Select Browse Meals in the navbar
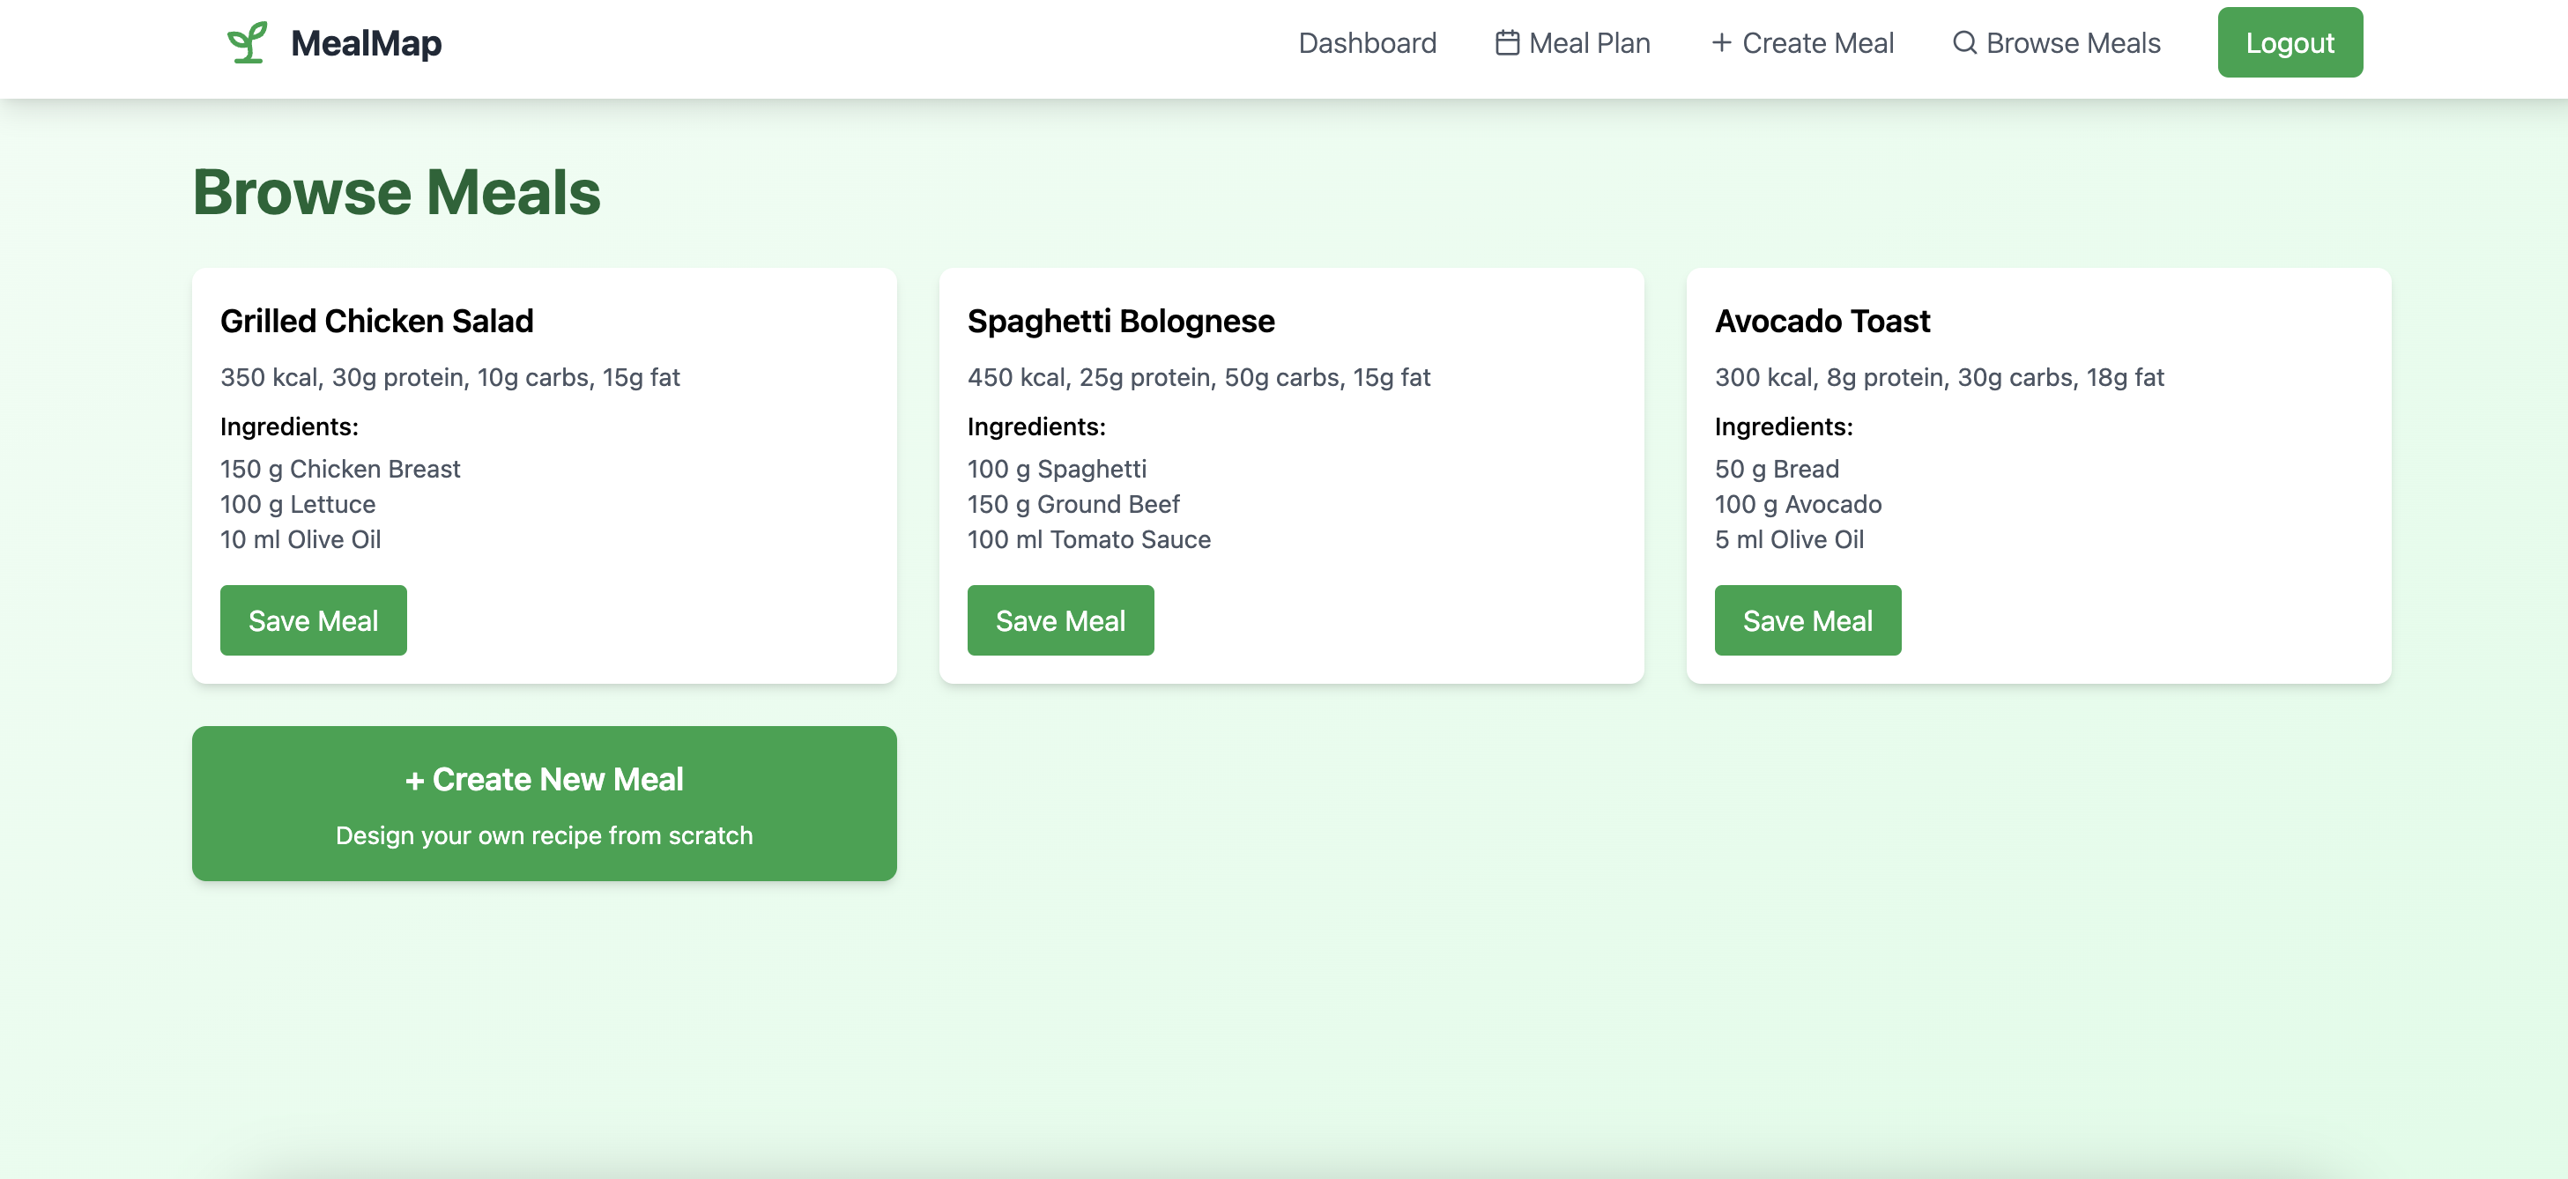Screen dimensions: 2568x1179 click(x=2073, y=43)
